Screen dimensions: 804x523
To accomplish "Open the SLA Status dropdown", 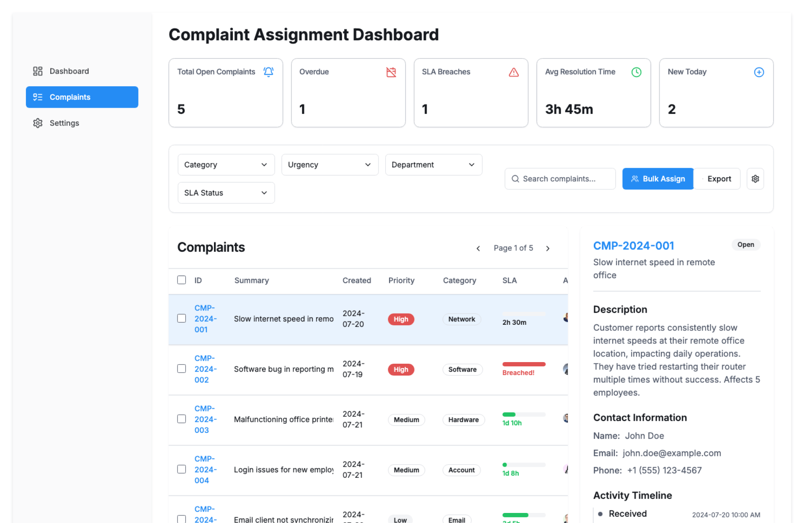I will coord(226,193).
